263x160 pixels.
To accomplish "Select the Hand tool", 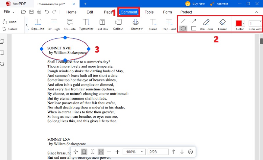I will [x=10, y=22].
